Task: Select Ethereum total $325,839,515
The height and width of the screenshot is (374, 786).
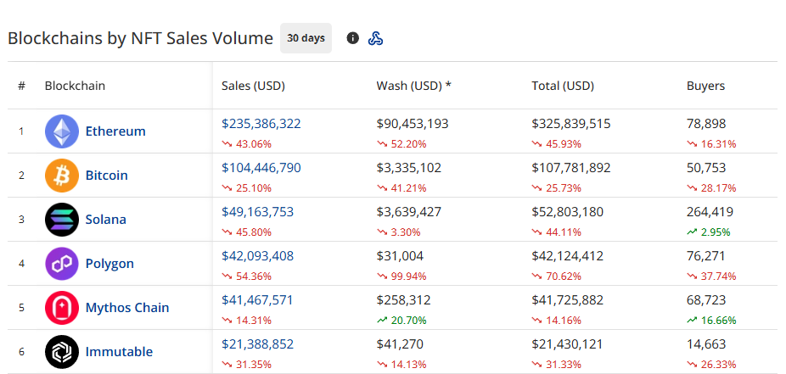Action: [571, 124]
